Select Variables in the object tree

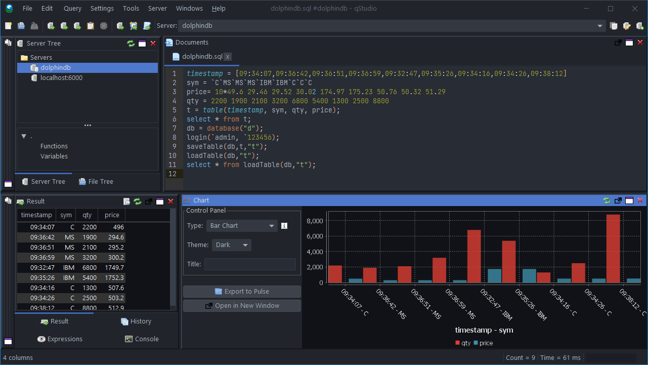click(x=54, y=156)
